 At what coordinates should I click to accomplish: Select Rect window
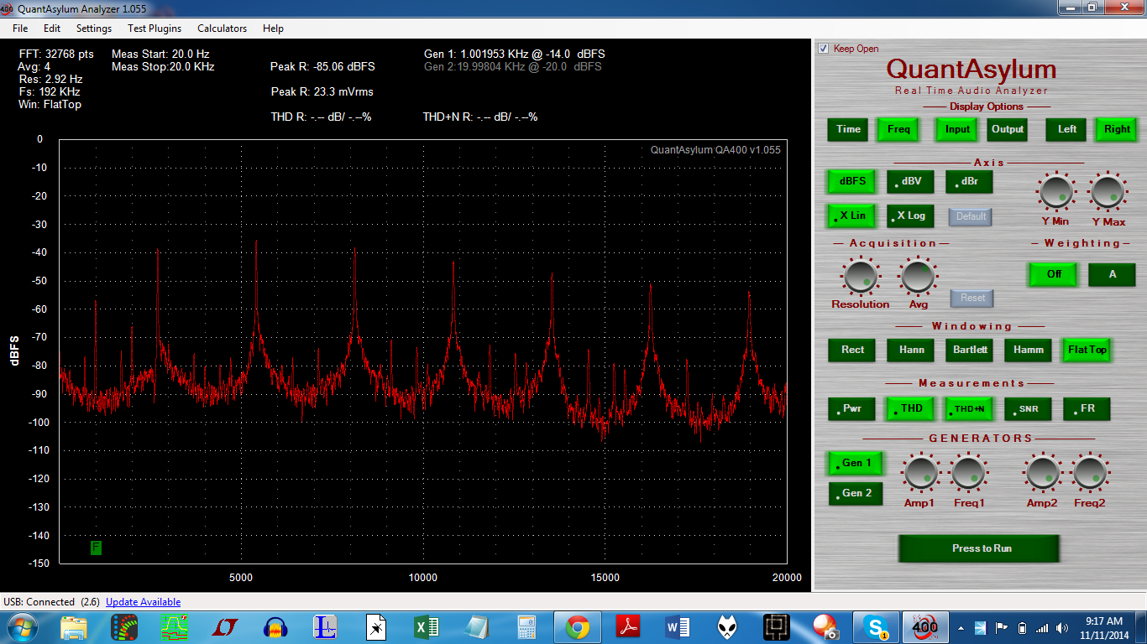851,350
